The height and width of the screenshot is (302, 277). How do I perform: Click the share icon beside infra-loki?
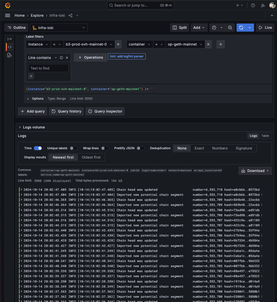[x=70, y=15]
